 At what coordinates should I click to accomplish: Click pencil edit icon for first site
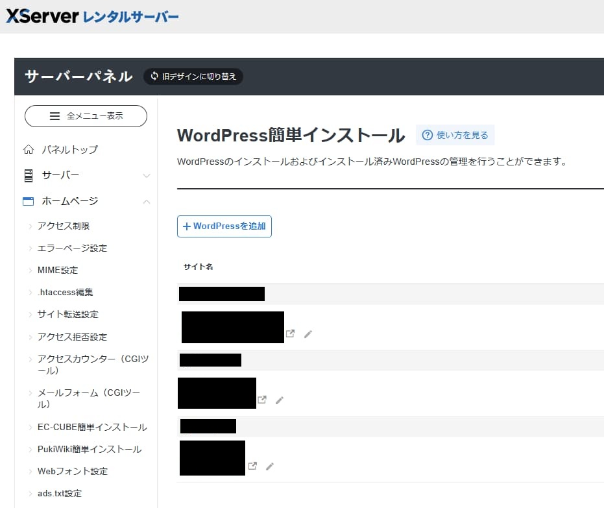(x=308, y=333)
